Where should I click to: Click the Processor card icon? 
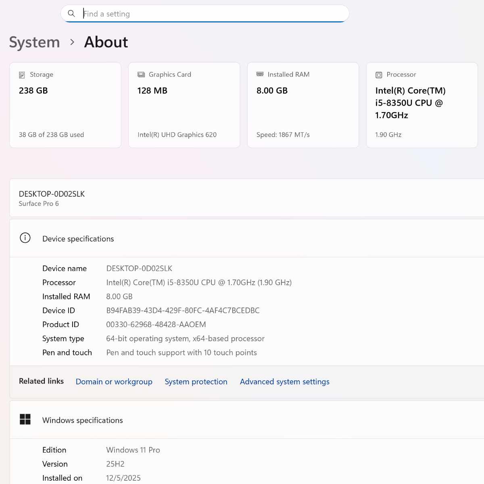pos(379,75)
